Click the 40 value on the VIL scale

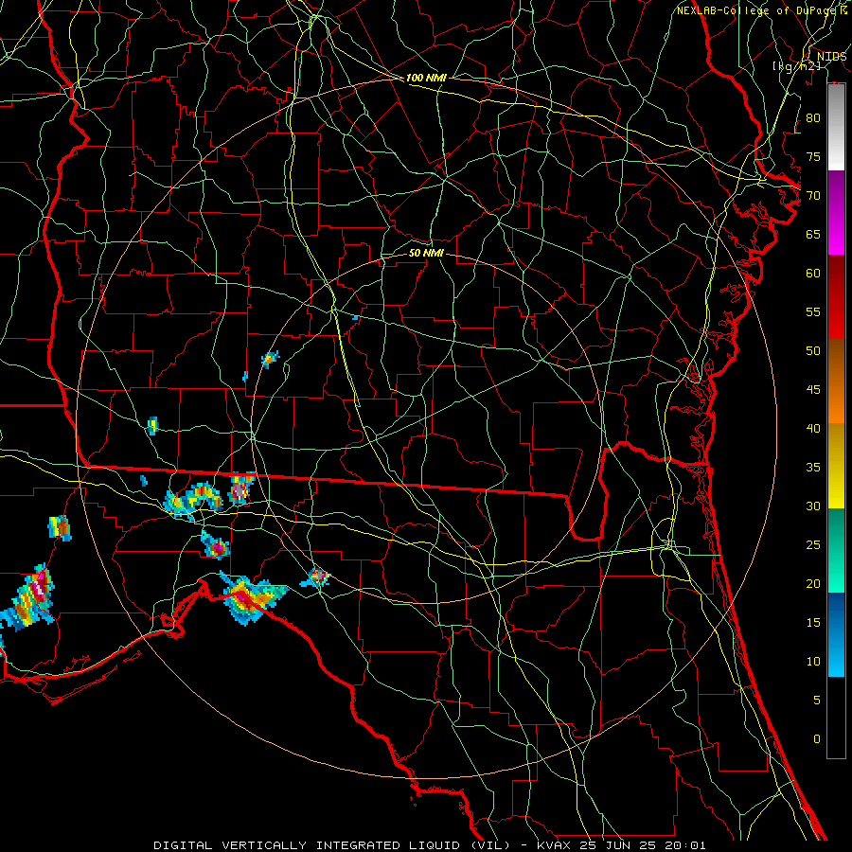813,428
